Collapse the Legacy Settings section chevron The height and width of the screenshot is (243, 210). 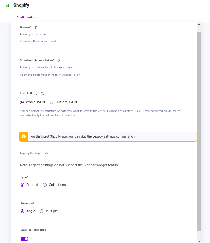(x=47, y=153)
